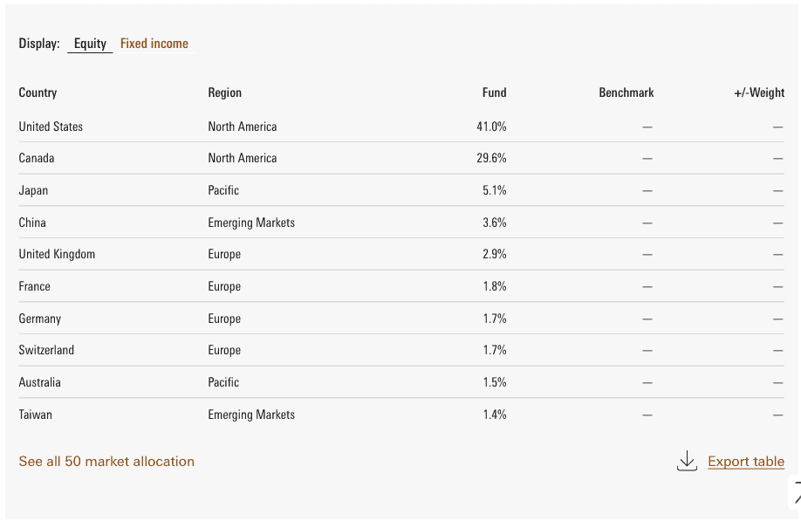Image resolution: width=801 pixels, height=521 pixels.
Task: Switch to the Fixed income tab
Action: tap(154, 44)
